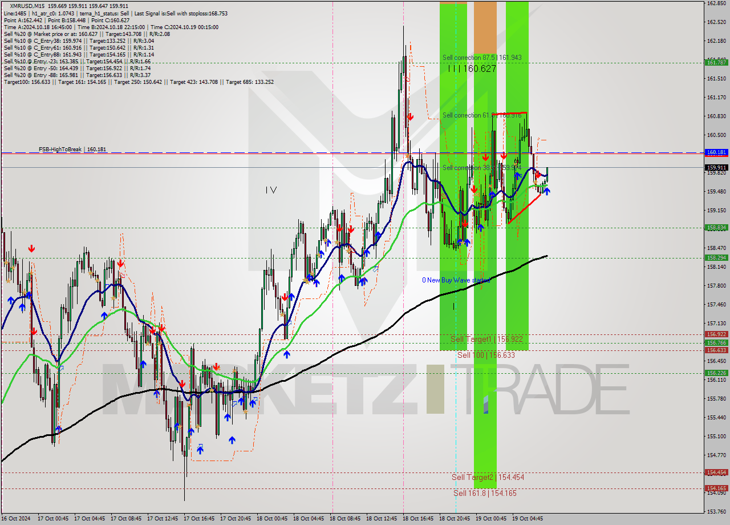The height and width of the screenshot is (525, 730).
Task: Click the blue 160.181 price tag
Action: point(716,152)
